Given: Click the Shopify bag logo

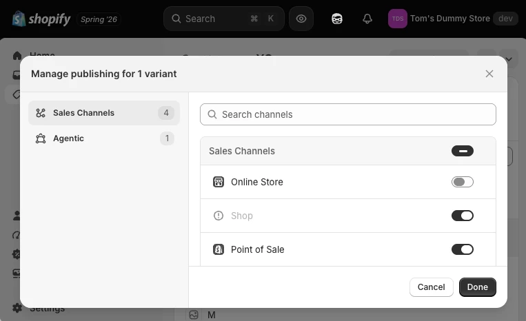Looking at the screenshot, I should (x=19, y=19).
